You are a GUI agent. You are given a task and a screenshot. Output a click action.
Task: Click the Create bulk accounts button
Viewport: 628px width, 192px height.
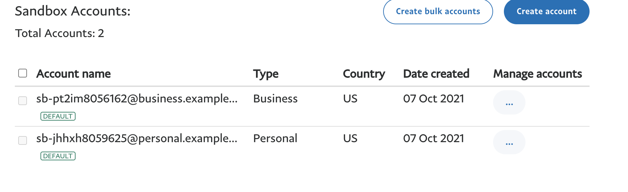pyautogui.click(x=438, y=11)
